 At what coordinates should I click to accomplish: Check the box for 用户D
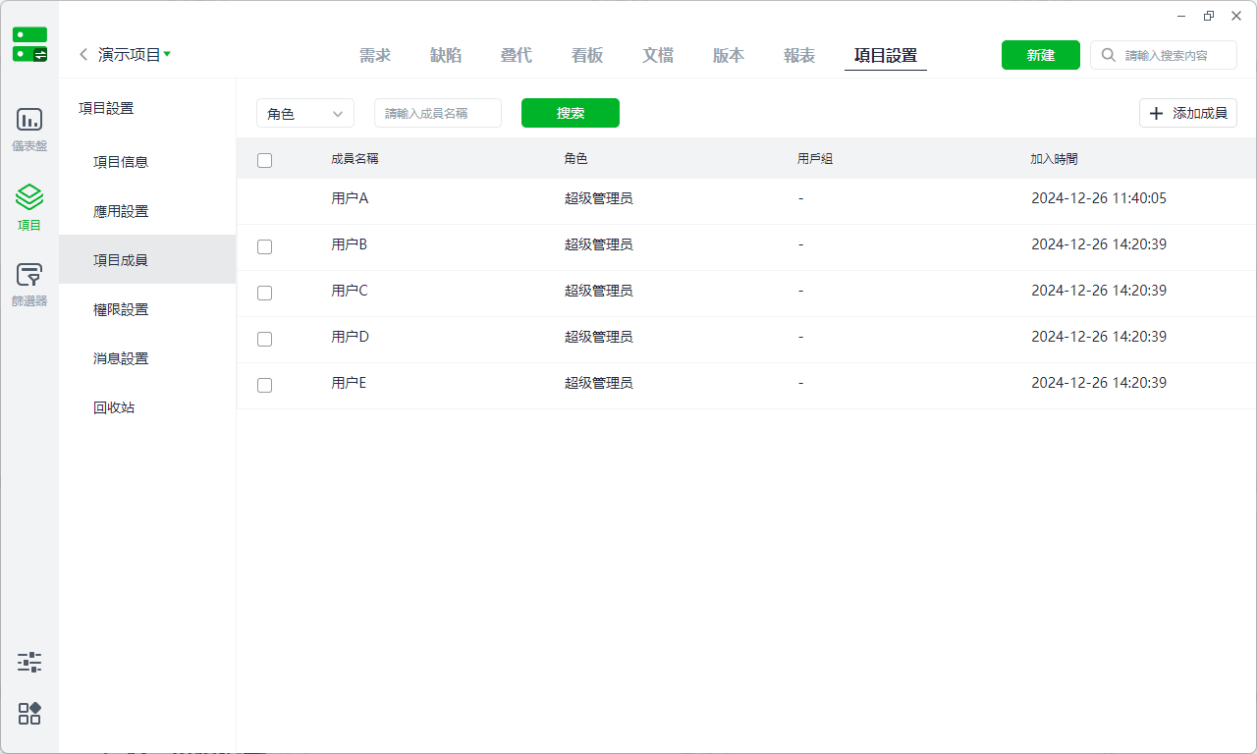point(264,339)
